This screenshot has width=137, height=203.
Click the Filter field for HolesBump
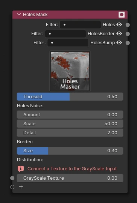pos(68,43)
